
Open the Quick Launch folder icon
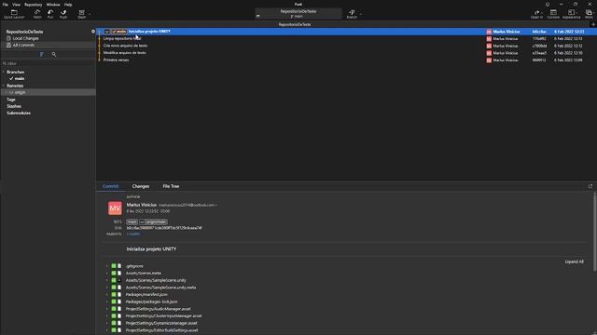(14, 12)
